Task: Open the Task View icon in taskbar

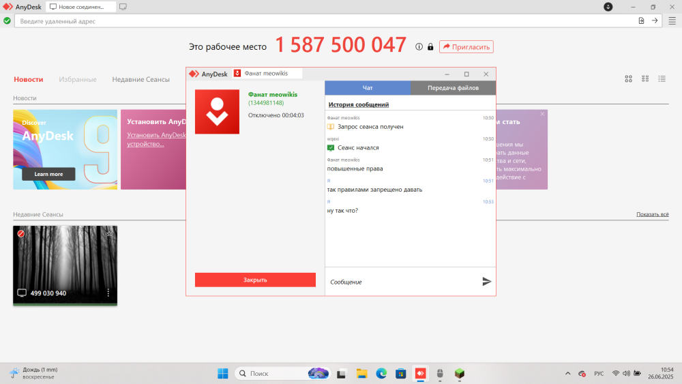Action: (342, 374)
